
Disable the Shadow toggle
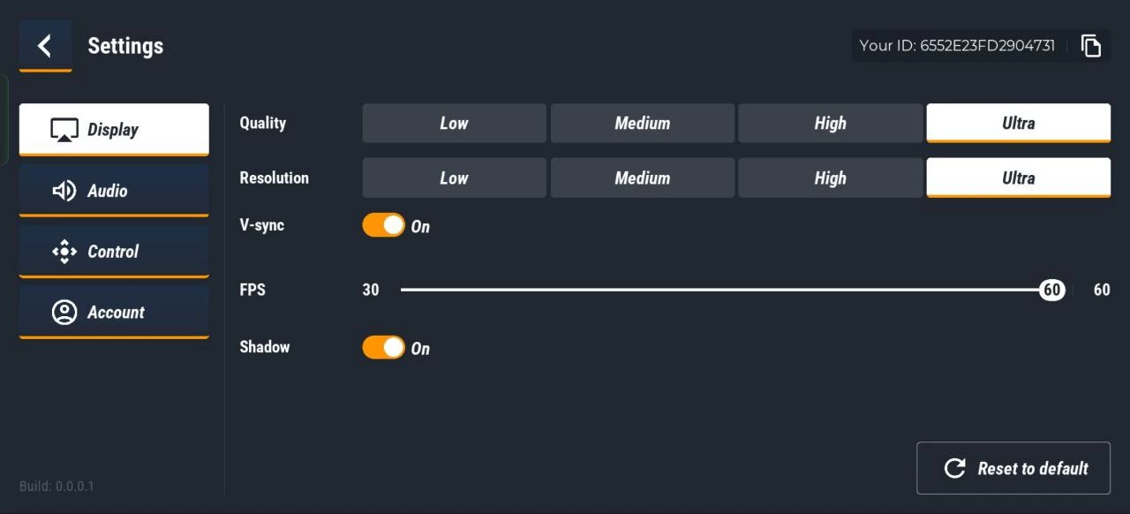tap(384, 347)
